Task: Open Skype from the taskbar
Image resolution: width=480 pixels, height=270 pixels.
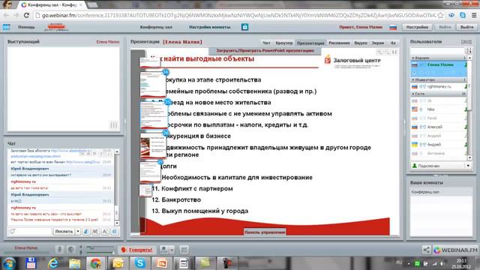Action: (x=139, y=263)
